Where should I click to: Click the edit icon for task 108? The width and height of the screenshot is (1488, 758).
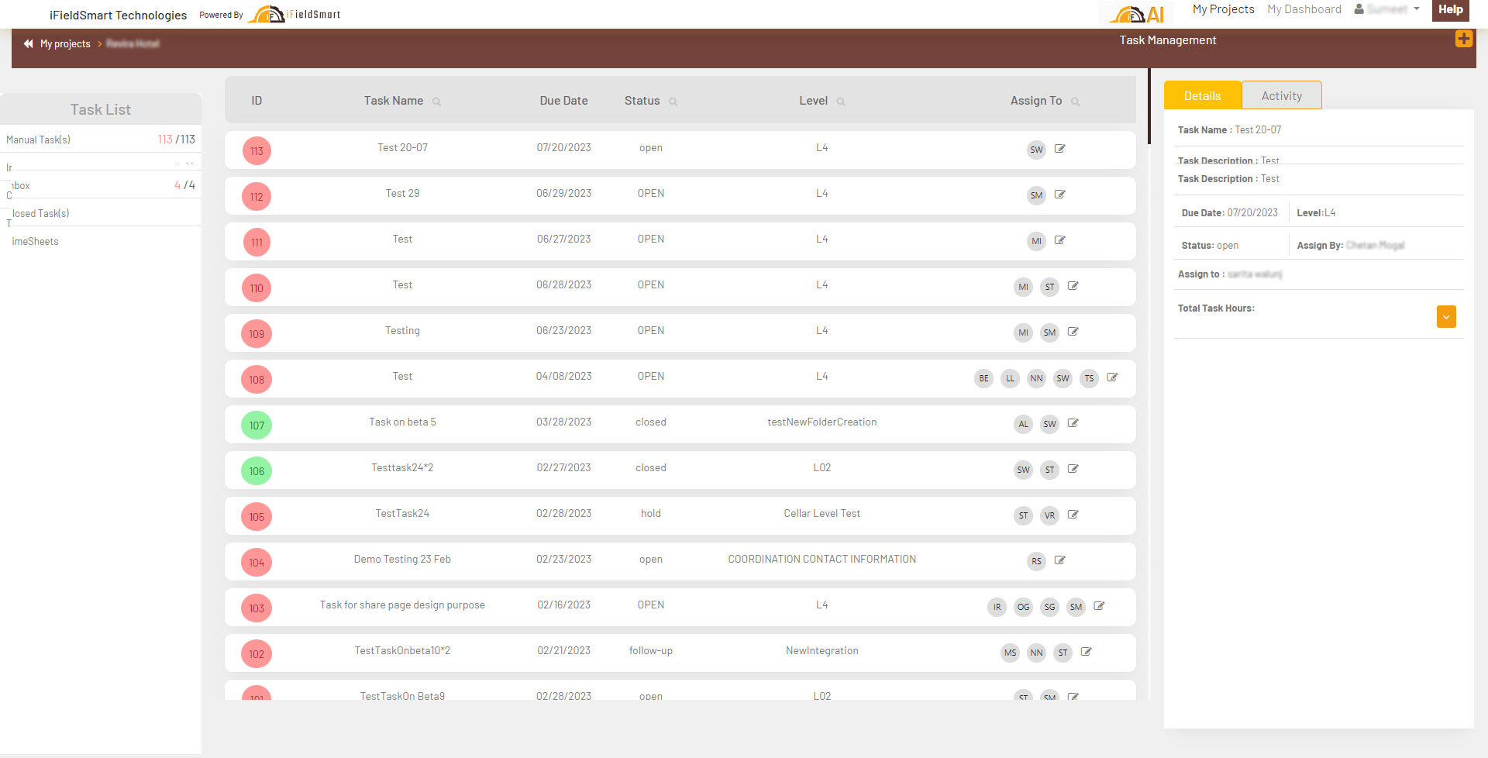(1112, 377)
